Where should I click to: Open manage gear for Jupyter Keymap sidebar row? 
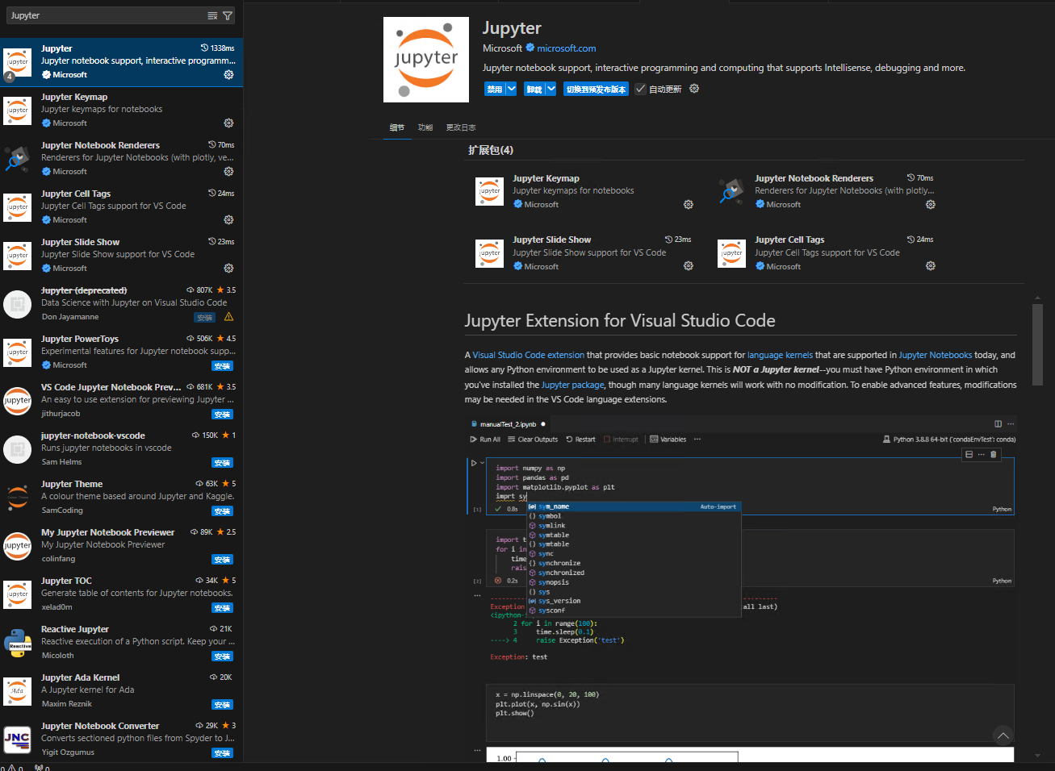click(228, 123)
